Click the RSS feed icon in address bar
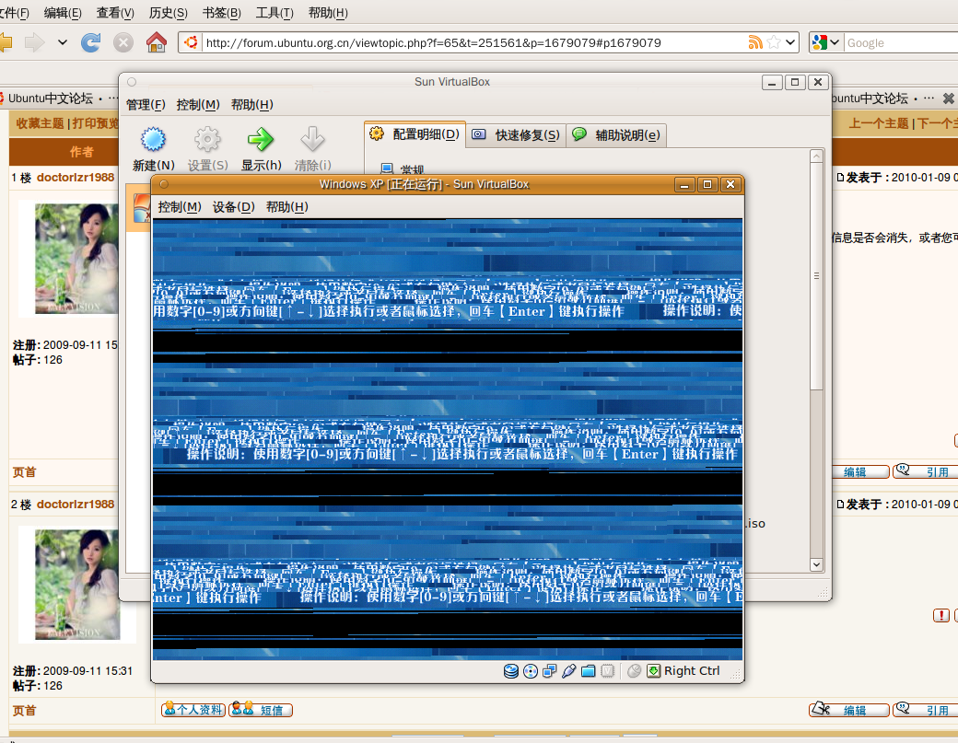958x743 pixels. [x=755, y=42]
